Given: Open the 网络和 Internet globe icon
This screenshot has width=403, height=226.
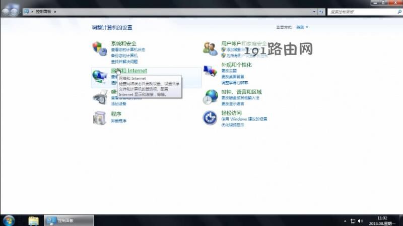Looking at the screenshot, I should [100, 77].
